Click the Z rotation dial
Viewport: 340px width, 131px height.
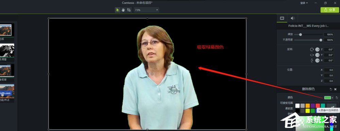[317, 49]
